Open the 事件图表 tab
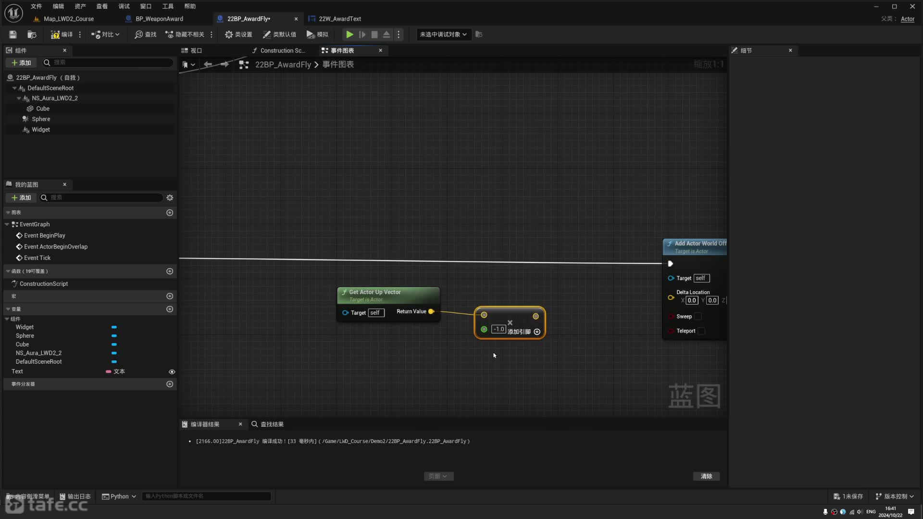The image size is (923, 519). [x=342, y=50]
